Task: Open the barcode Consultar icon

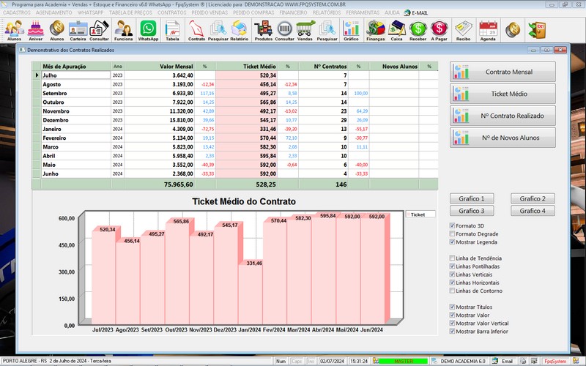Action: [x=285, y=30]
